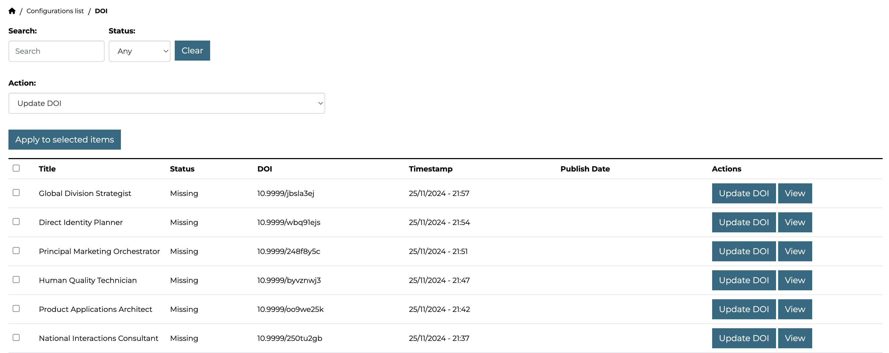Select title Principal Marketing Orchestrator
The height and width of the screenshot is (353, 889).
tap(100, 251)
